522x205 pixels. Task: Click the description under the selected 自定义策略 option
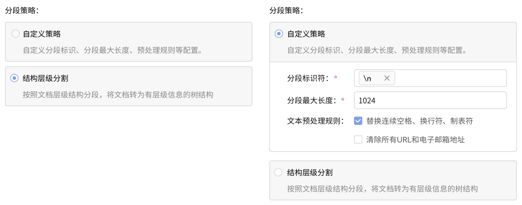(377, 50)
